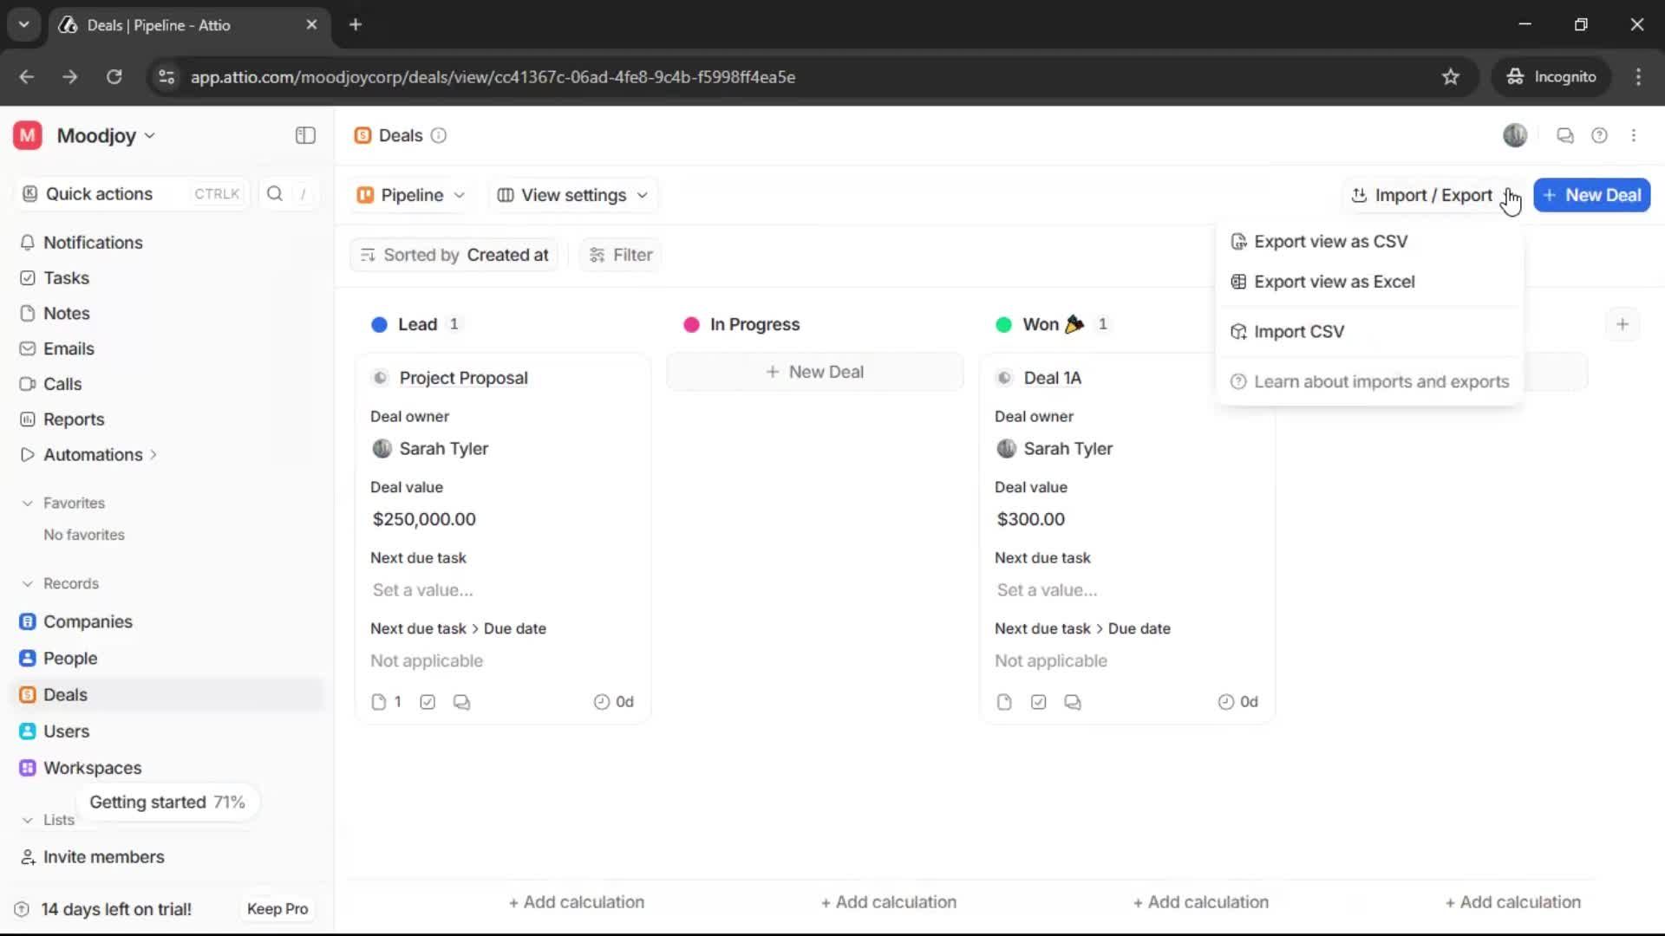Image resolution: width=1665 pixels, height=936 pixels.
Task: Collapse the Records section in sidebar
Action: click(x=28, y=583)
